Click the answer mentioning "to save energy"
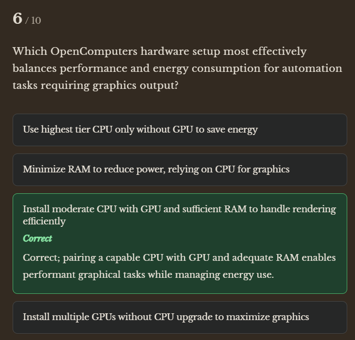The width and height of the screenshot is (355, 340). pyautogui.click(x=229, y=130)
